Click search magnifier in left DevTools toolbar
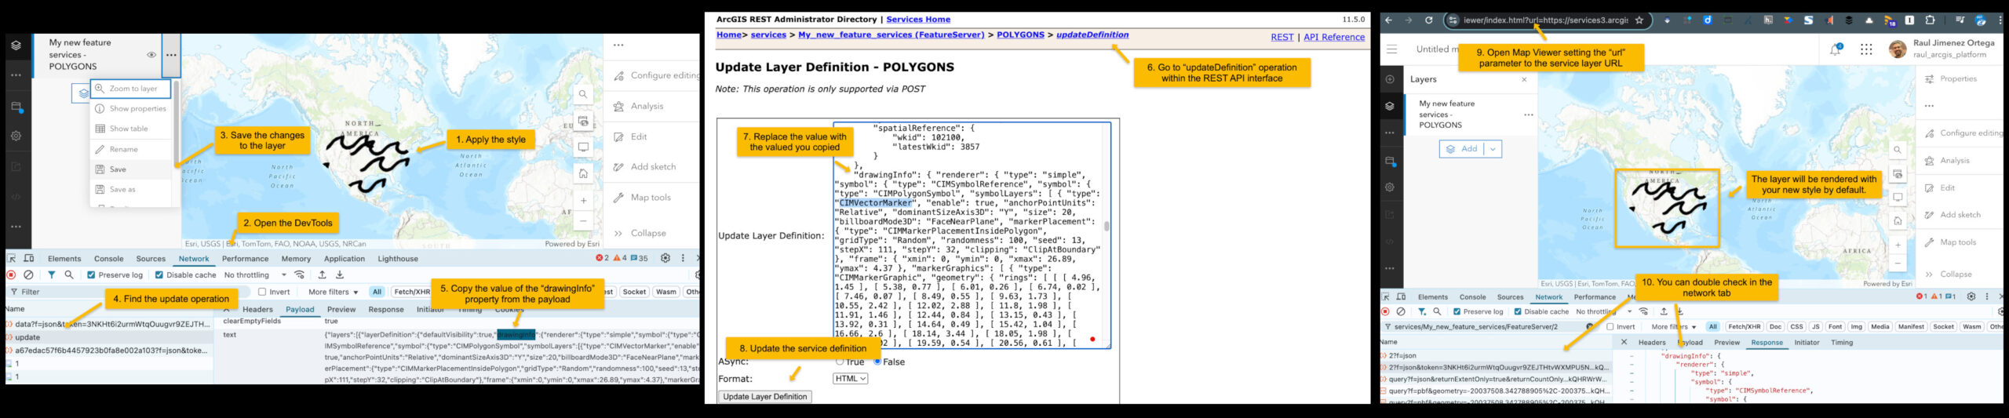Viewport: 2009px width, 418px height. (69, 275)
